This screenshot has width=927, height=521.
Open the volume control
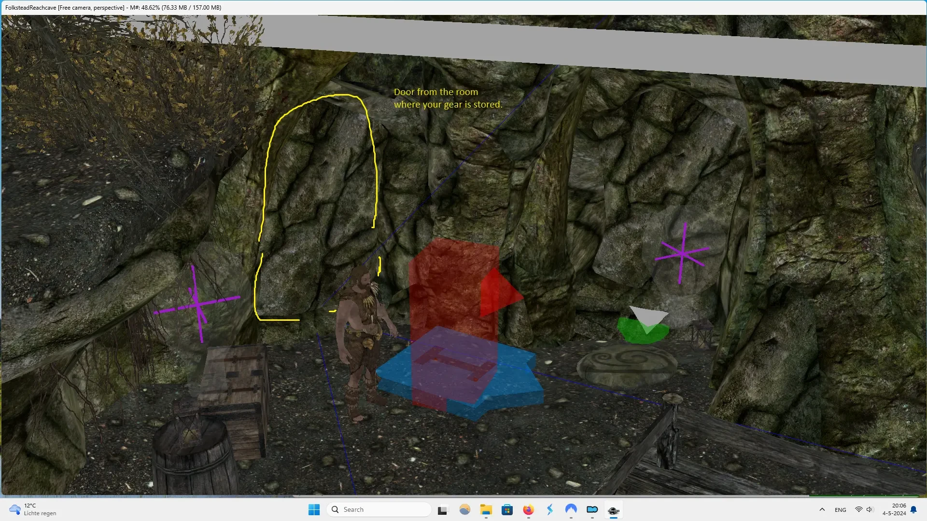[870, 509]
